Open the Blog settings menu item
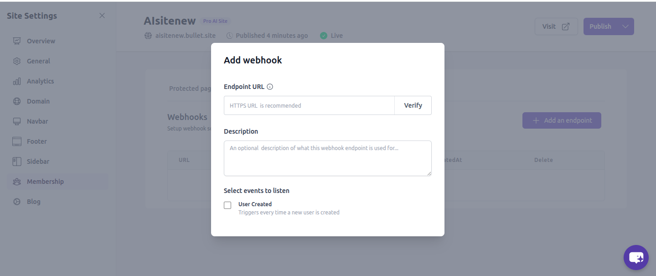This screenshot has height=276, width=656. (33, 202)
